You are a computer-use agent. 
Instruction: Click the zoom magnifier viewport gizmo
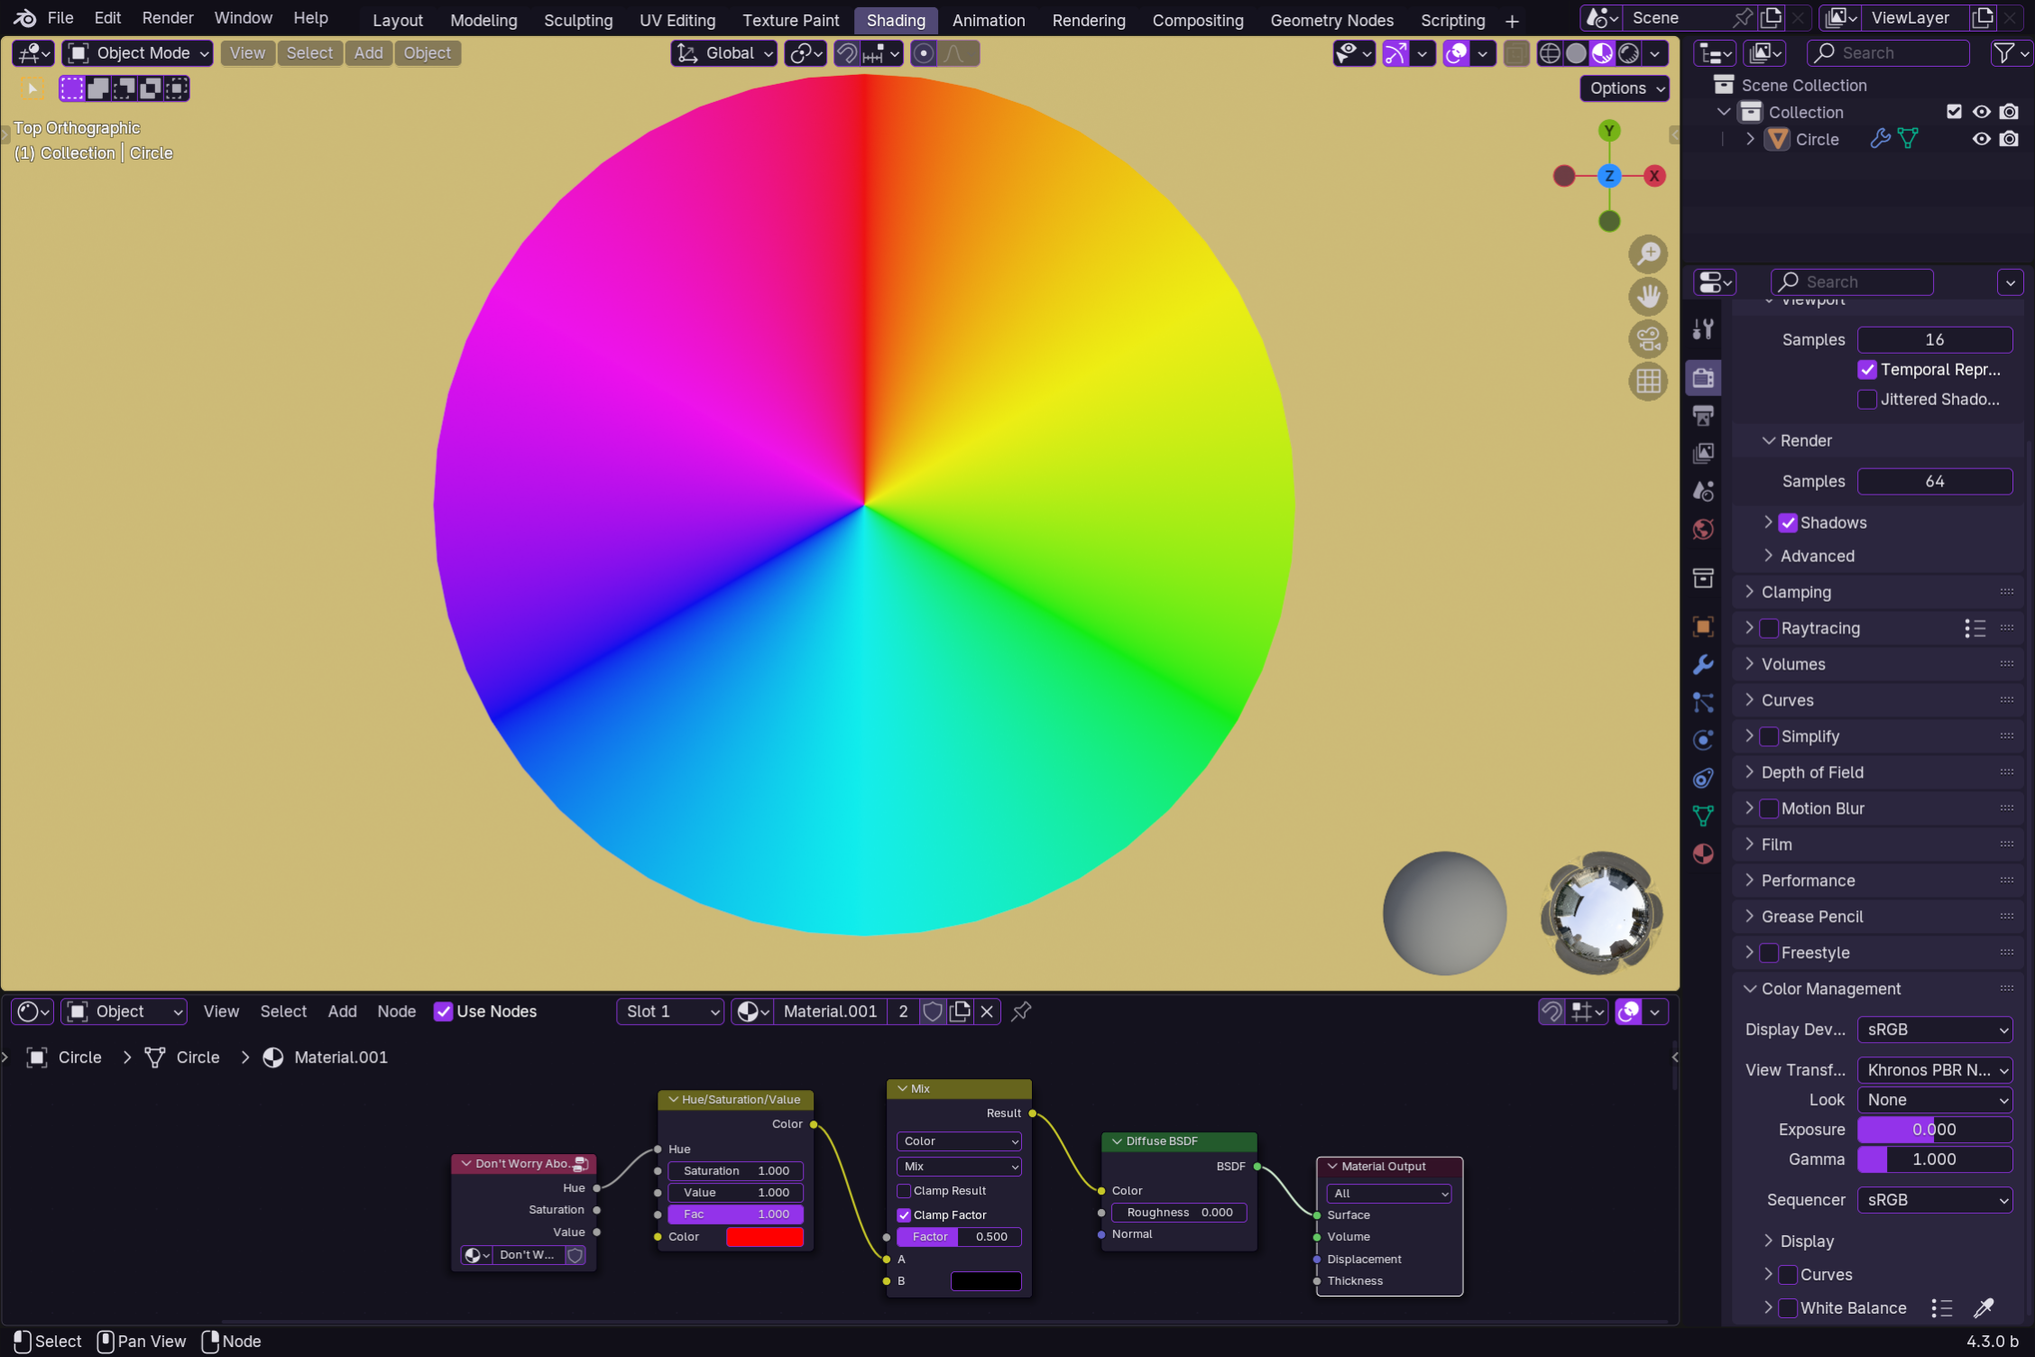click(1648, 254)
